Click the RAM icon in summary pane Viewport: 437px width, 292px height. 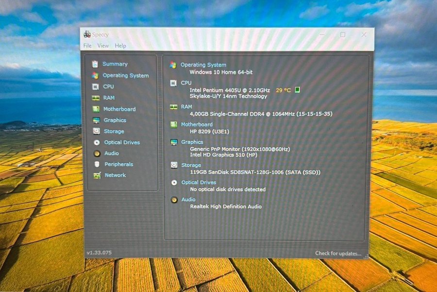click(174, 107)
